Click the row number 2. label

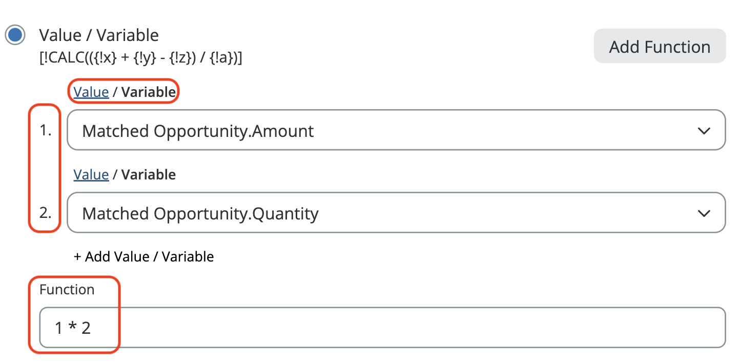(46, 213)
